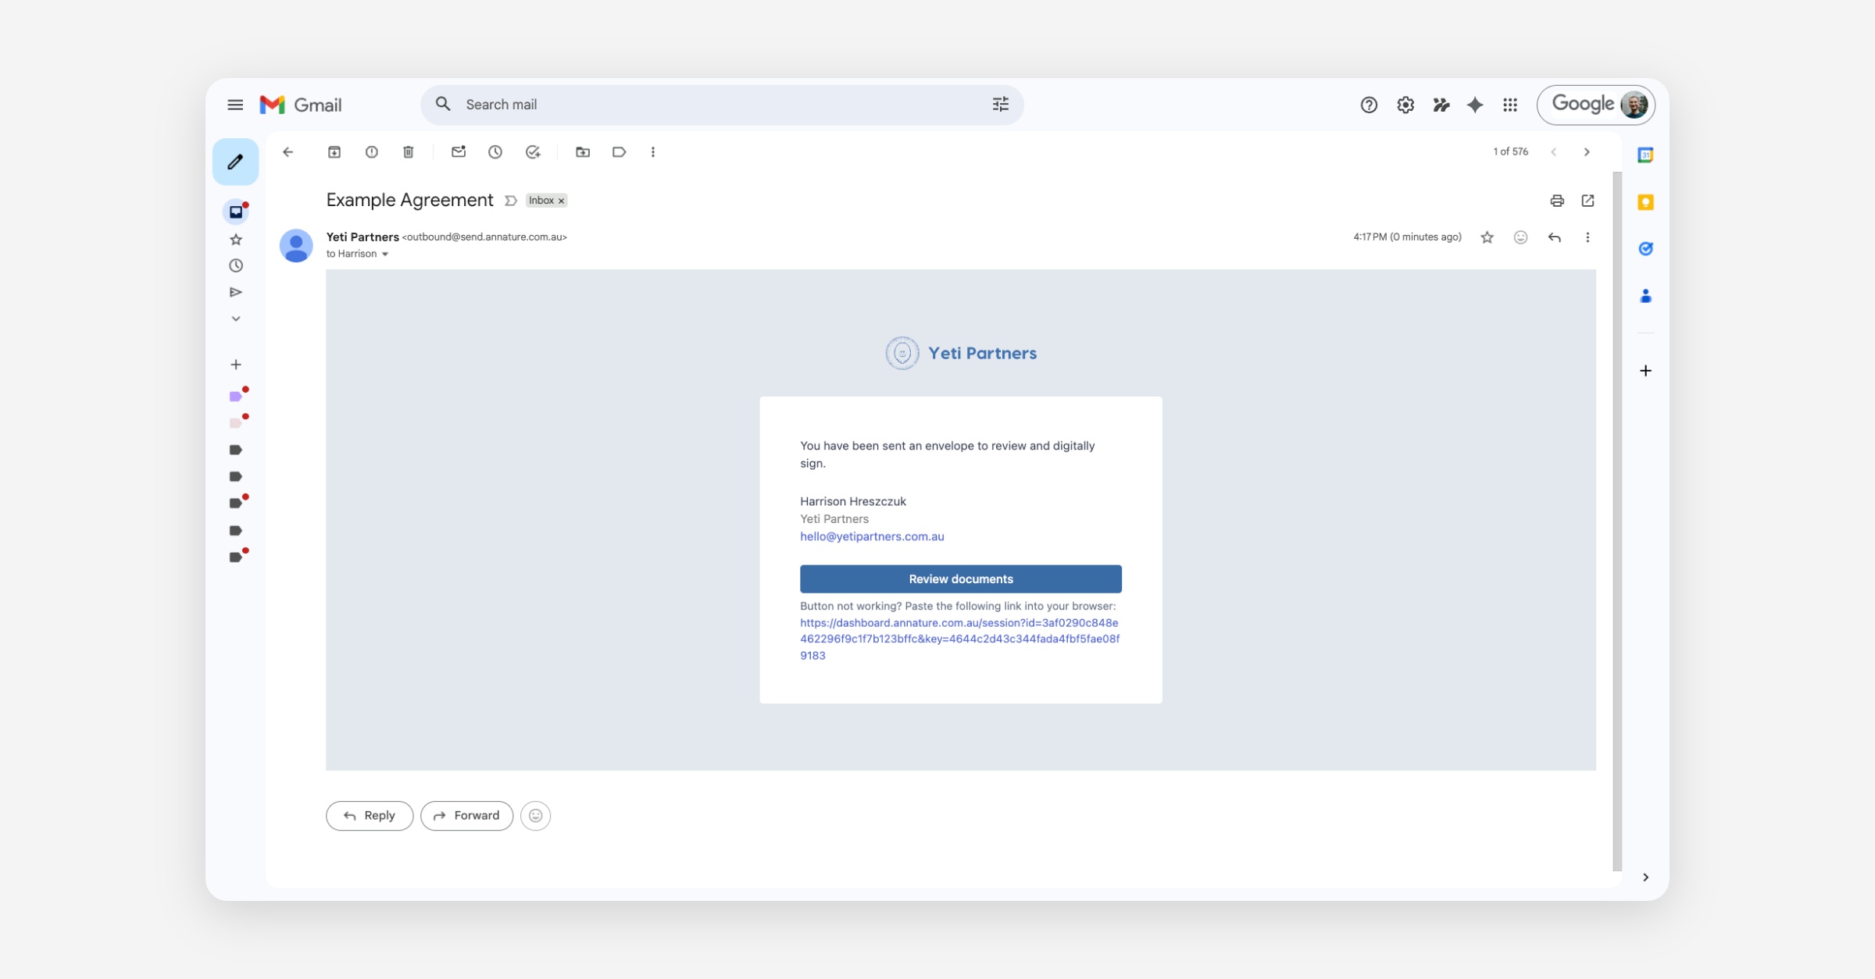Click the Move to folder icon
Image resolution: width=1875 pixels, height=979 pixels.
(x=583, y=152)
